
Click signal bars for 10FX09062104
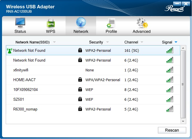(x=170, y=89)
